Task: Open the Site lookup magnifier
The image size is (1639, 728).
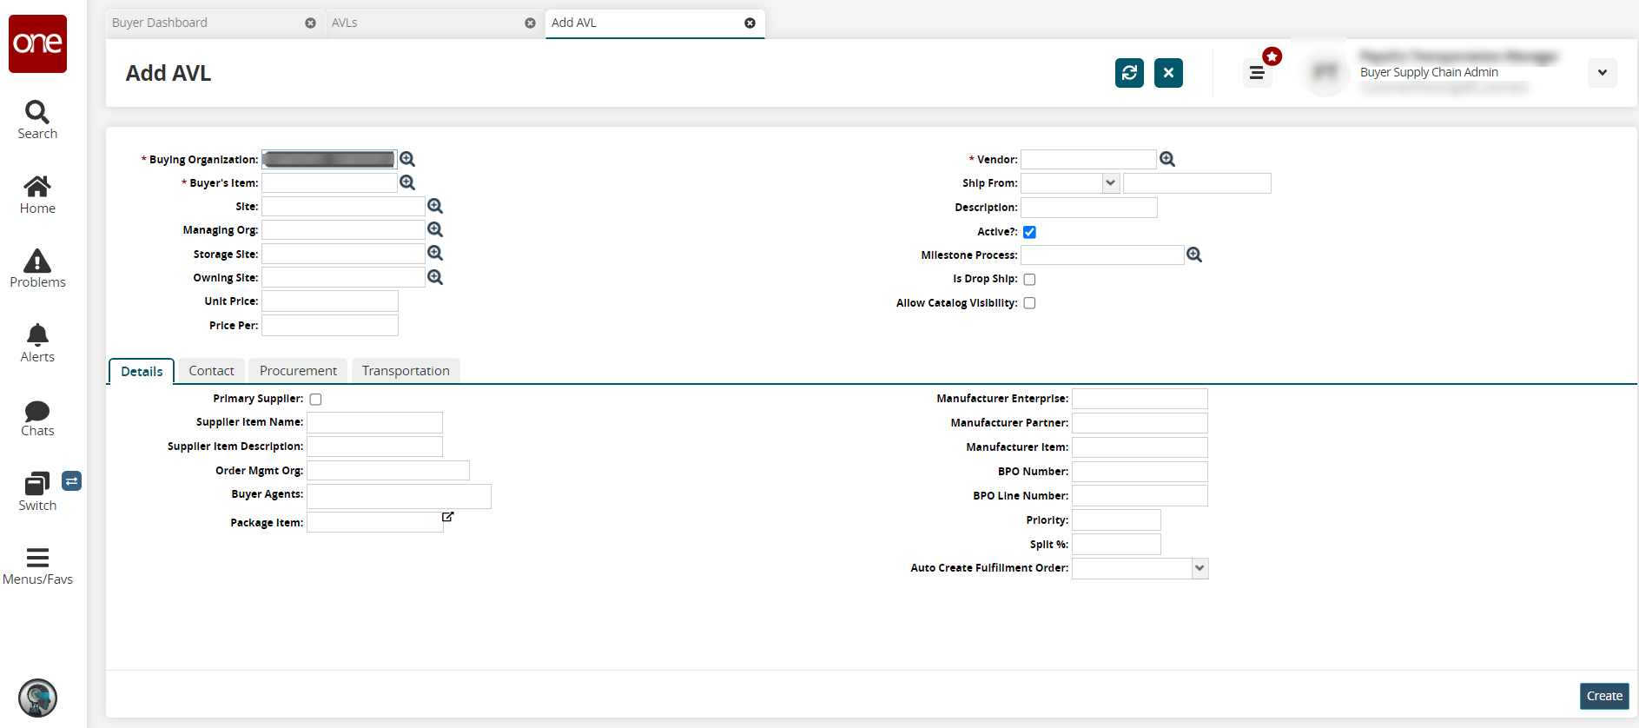Action: click(x=435, y=206)
